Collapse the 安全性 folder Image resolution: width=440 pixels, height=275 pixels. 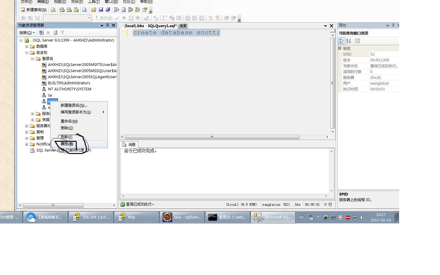(x=27, y=53)
